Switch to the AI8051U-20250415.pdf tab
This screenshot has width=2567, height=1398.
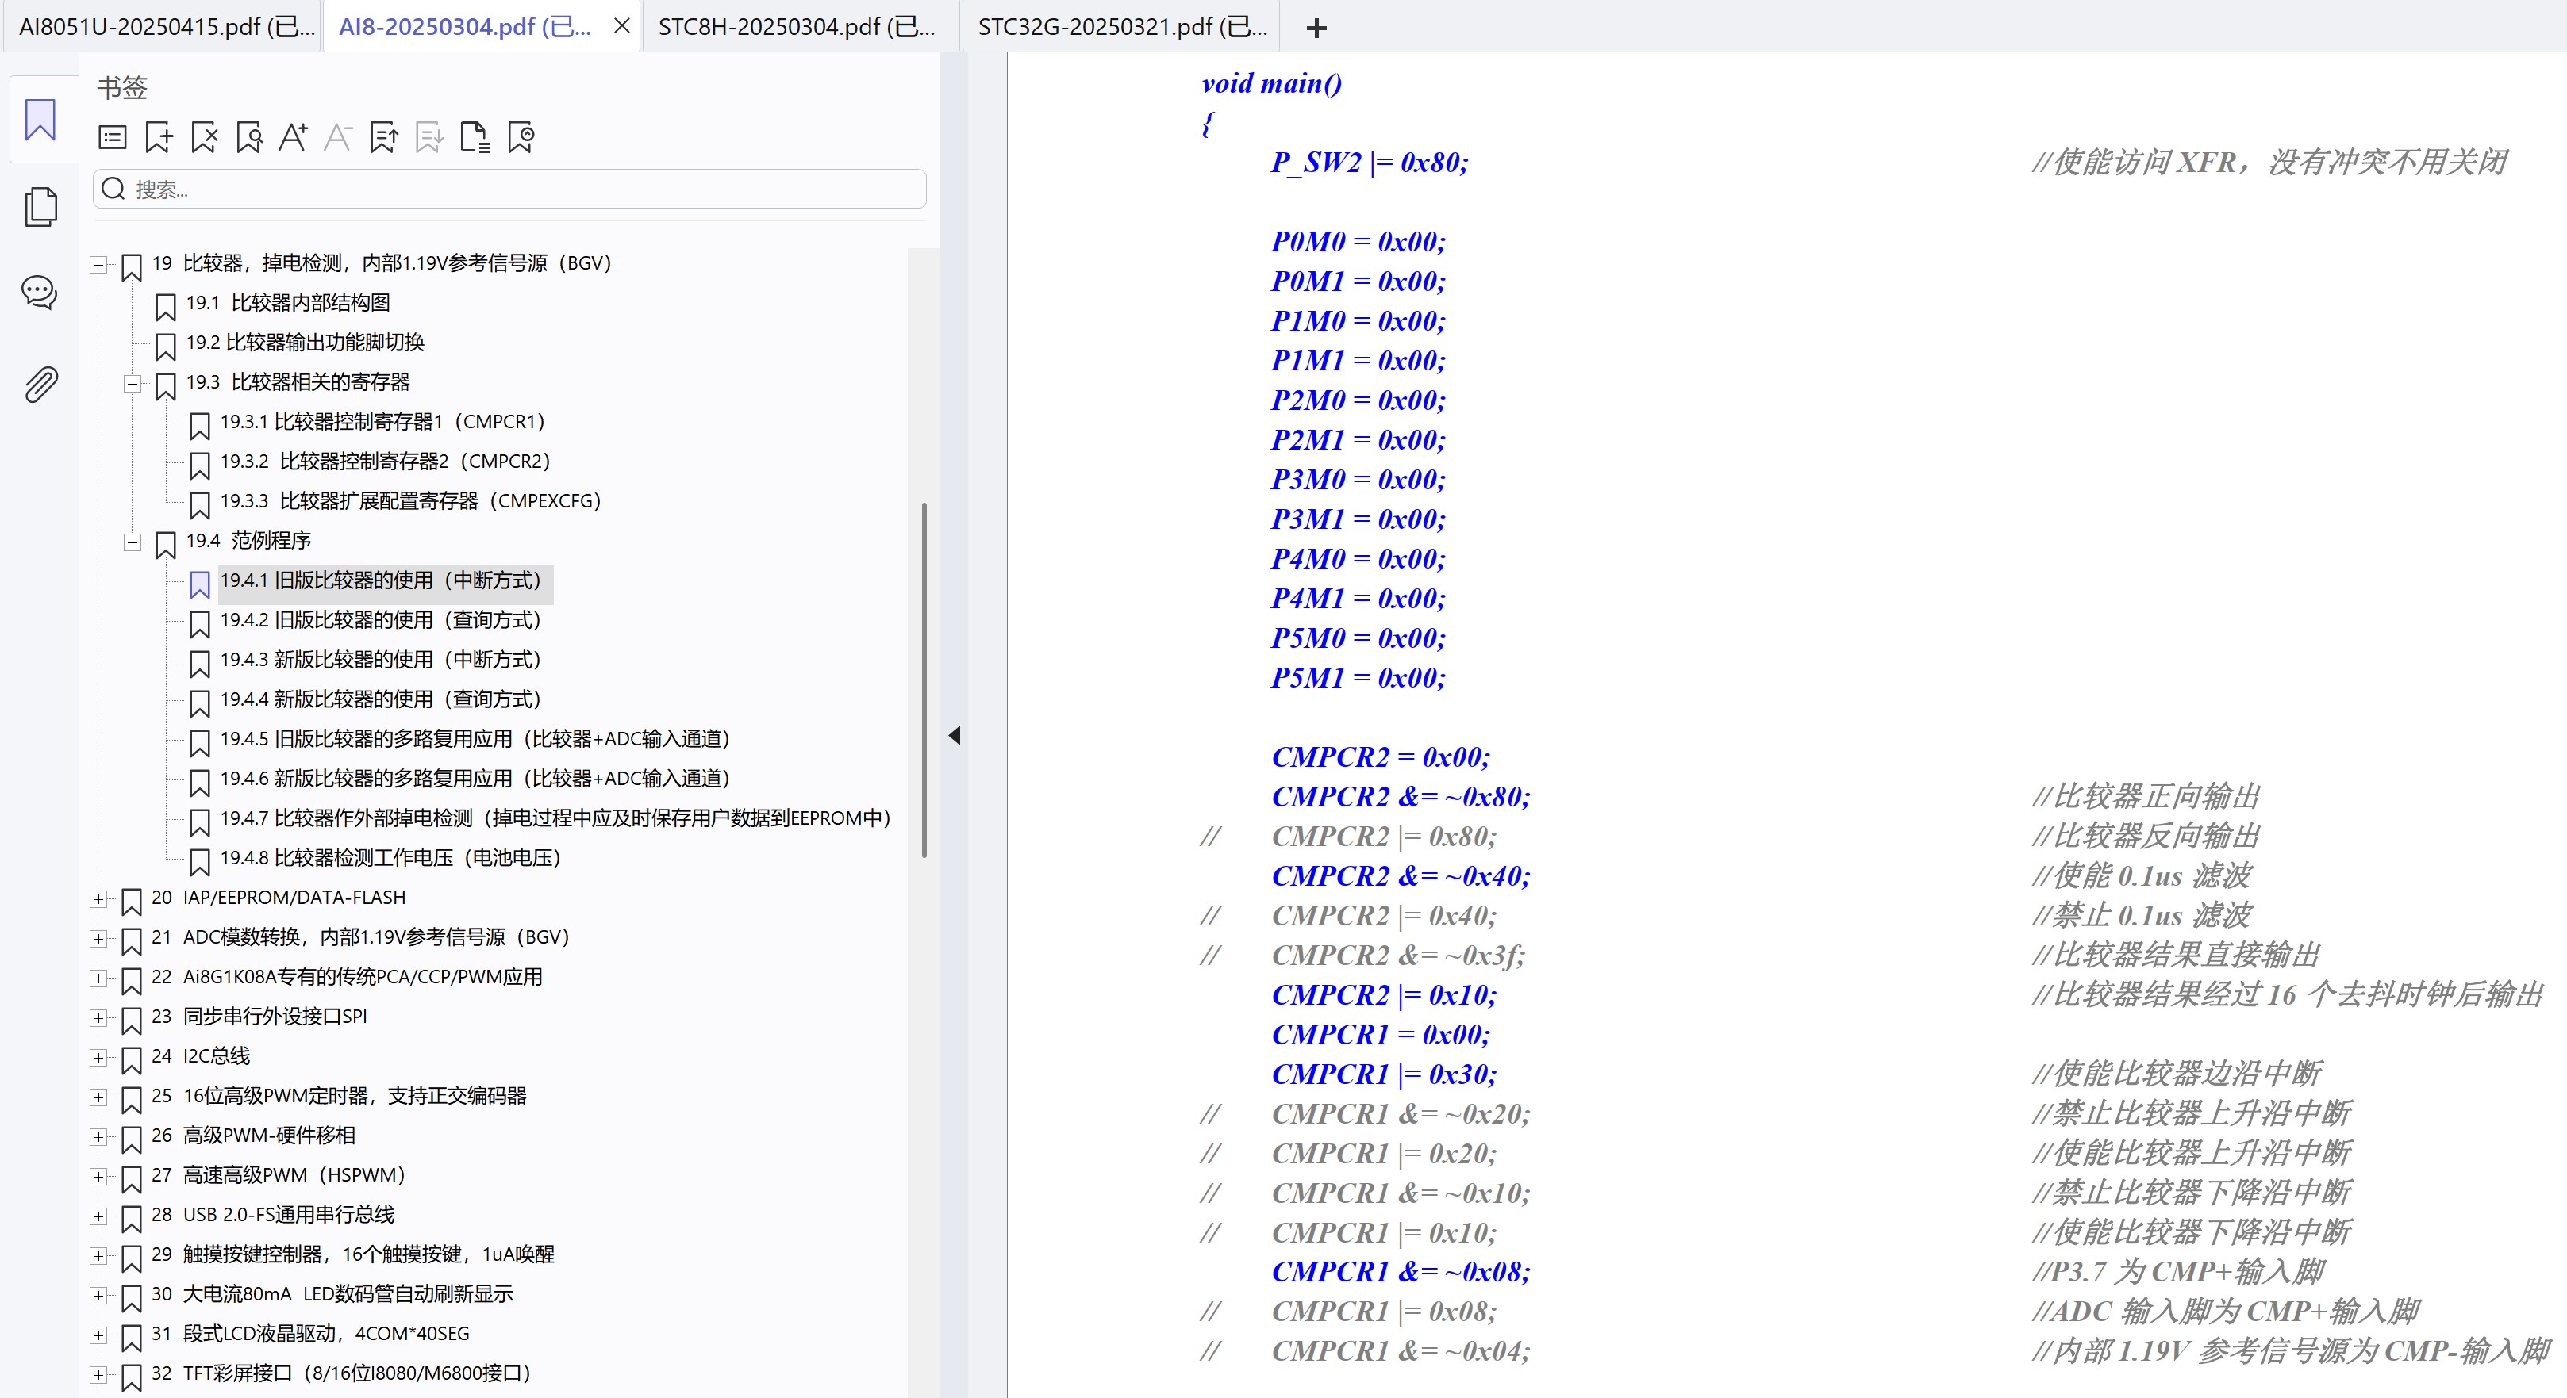164,27
